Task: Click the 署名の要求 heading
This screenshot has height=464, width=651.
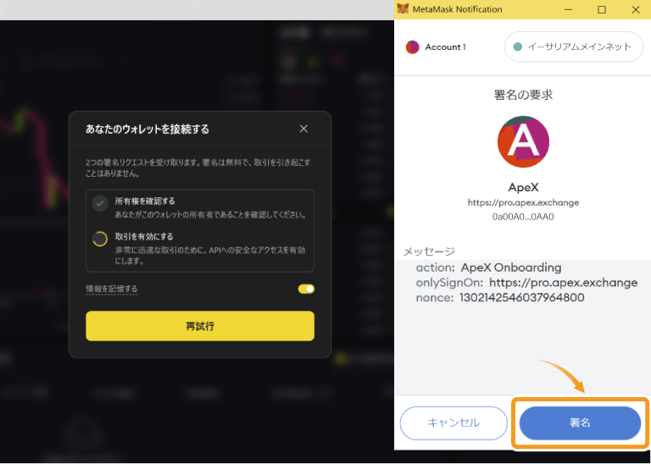Action: pyautogui.click(x=523, y=95)
